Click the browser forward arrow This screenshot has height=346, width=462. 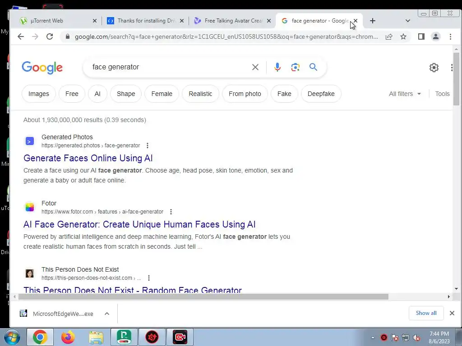tap(35, 36)
